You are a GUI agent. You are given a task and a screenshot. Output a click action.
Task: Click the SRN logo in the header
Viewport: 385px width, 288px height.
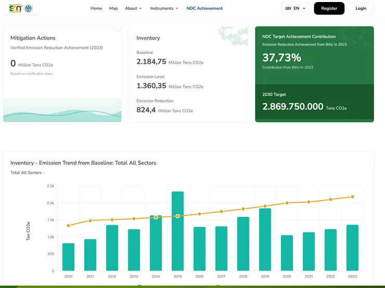(16, 8)
